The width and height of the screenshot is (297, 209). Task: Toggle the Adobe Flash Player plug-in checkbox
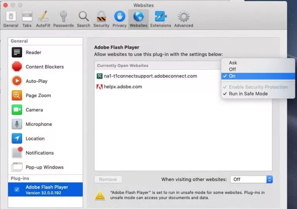[x=17, y=190]
